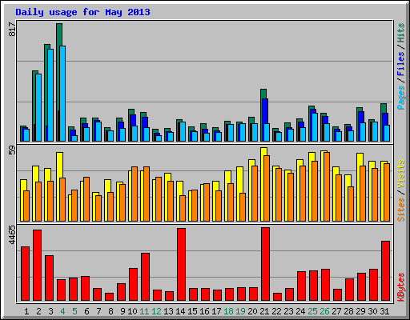The image size is (410, 320).
Task: Click the light blue pages bar for day 3
Action: (50, 95)
